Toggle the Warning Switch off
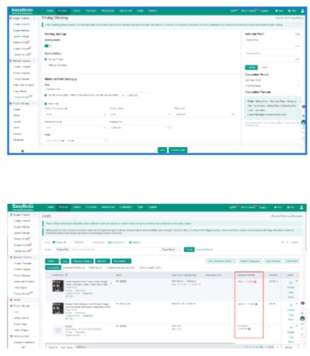Viewport: 310px width, 356px height. pyautogui.click(x=48, y=46)
